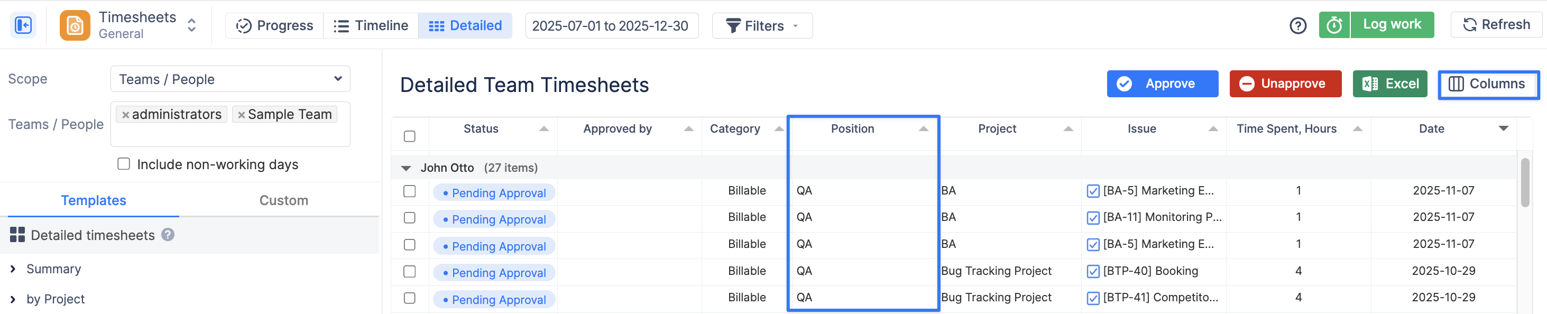1547x314 pixels.
Task: Start the green work timer icon
Action: pos(1334,25)
